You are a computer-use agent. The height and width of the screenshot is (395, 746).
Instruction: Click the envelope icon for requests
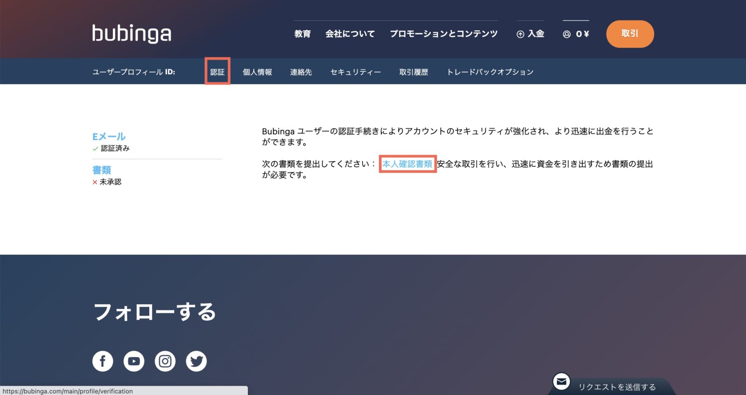[562, 382]
